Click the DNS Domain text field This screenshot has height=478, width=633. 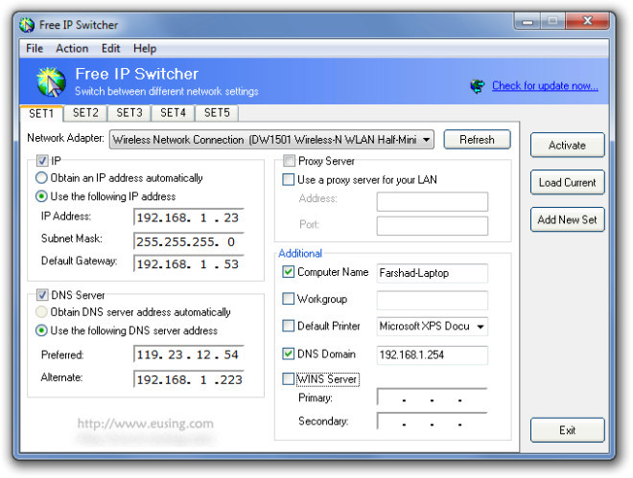pos(432,354)
